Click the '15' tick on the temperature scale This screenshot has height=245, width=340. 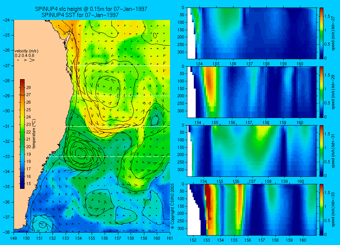[28, 184]
